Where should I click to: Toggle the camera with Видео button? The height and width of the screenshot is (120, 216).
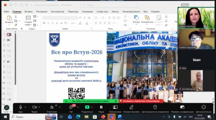tap(35, 107)
